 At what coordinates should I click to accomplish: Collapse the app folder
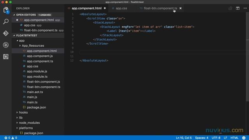coord(17,40)
